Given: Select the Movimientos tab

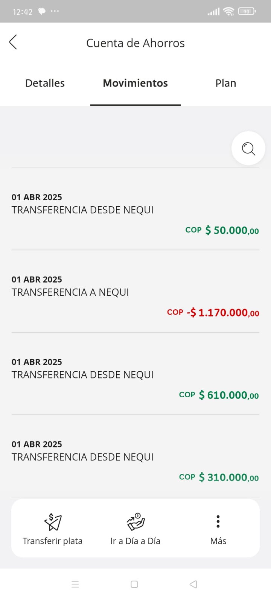Looking at the screenshot, I should click(135, 83).
